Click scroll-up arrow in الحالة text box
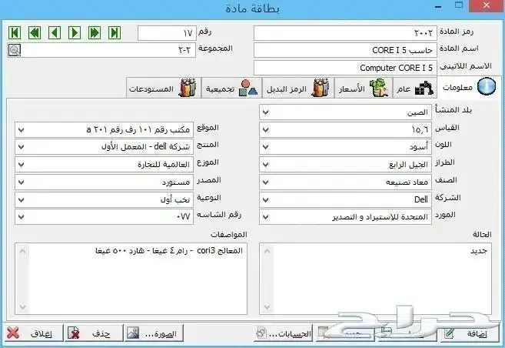 click(267, 250)
